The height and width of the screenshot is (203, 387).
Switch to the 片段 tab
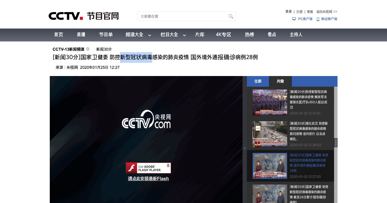280,81
